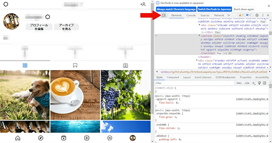Viewport: 272px width, 143px height.
Task: Open Instagram settings gear icon at top left
Action: click(x=6, y=4)
